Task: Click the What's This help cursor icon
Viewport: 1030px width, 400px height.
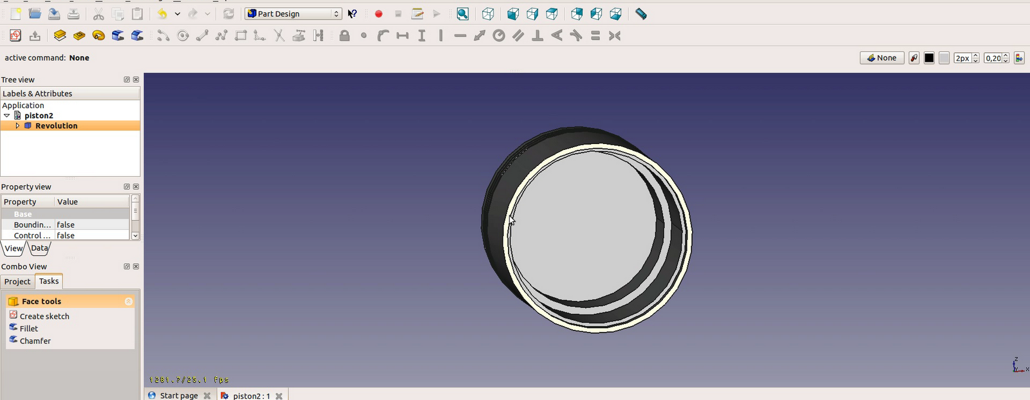Action: pyautogui.click(x=352, y=14)
